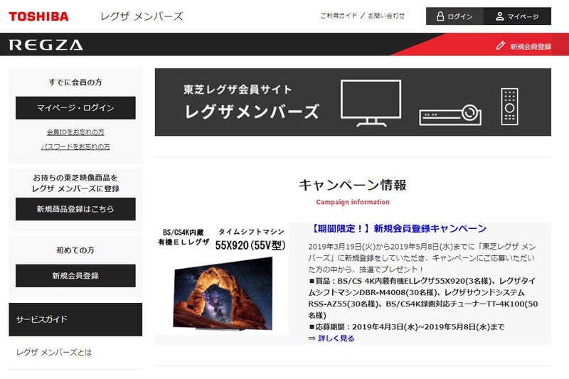Click the 初めての方 label
Screen dimensions: 569x379
[75, 250]
